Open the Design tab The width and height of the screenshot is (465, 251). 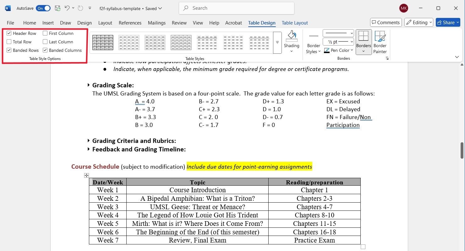(x=85, y=23)
